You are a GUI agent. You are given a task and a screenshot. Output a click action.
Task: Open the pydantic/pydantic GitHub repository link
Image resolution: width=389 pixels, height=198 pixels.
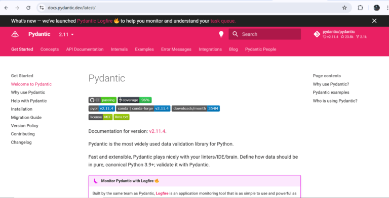tap(340, 34)
